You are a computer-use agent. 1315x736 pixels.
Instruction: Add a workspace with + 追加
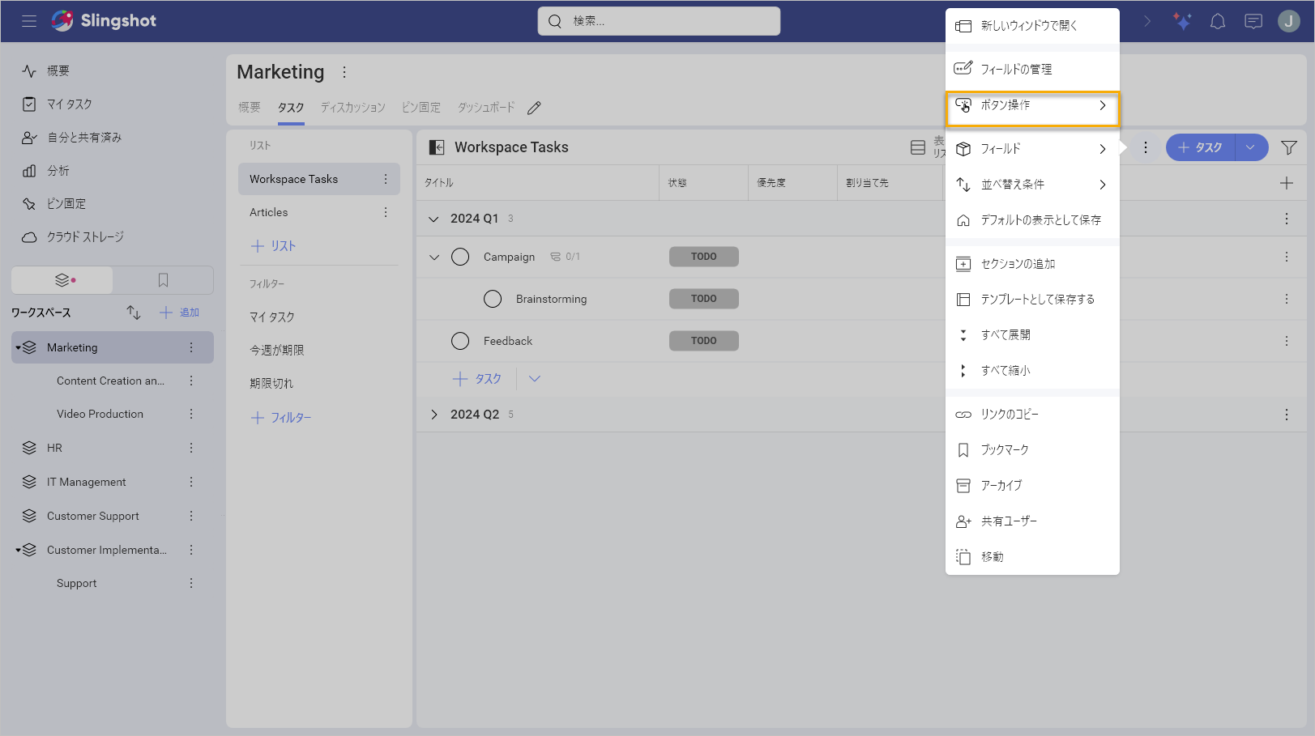click(179, 313)
